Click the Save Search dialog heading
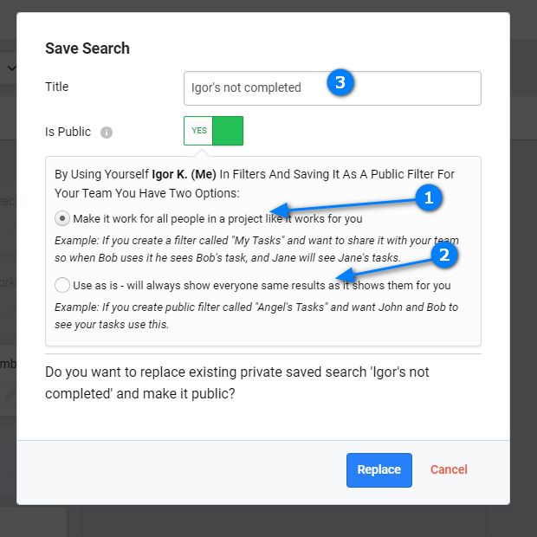This screenshot has height=537, width=537. coord(87,49)
